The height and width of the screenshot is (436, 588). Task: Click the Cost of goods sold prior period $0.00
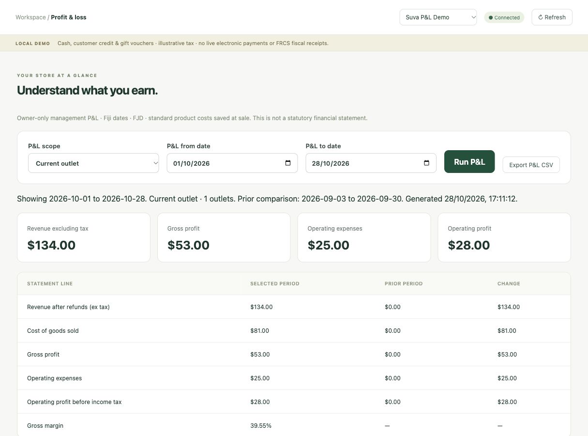(x=392, y=331)
